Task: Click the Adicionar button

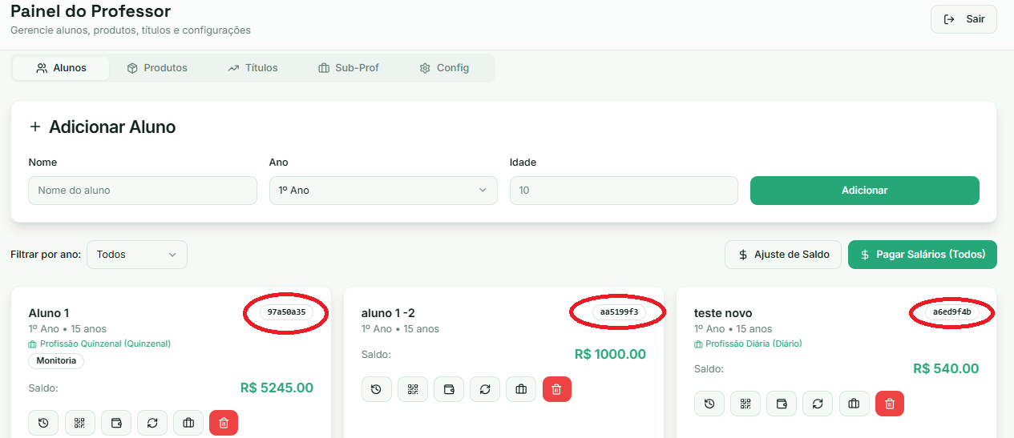Action: coord(864,191)
